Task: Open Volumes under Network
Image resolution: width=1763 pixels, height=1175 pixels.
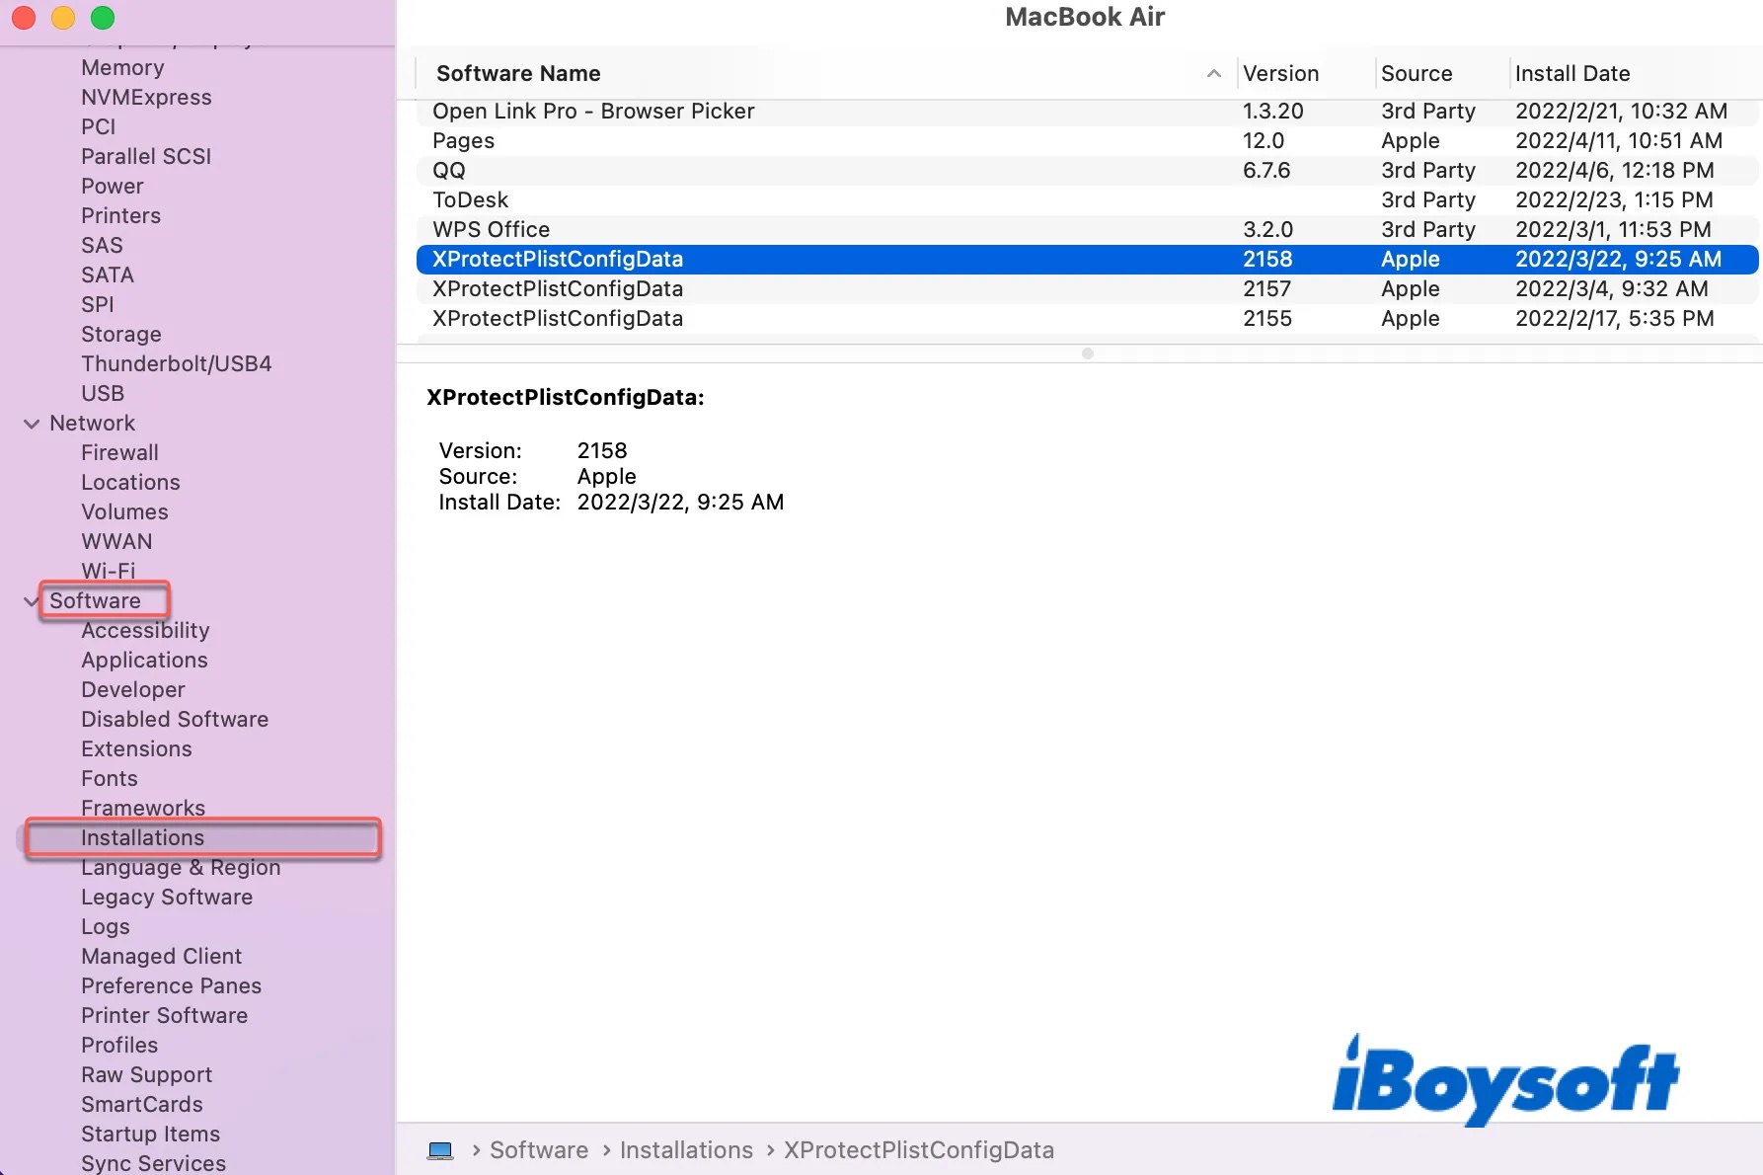Action: (124, 512)
